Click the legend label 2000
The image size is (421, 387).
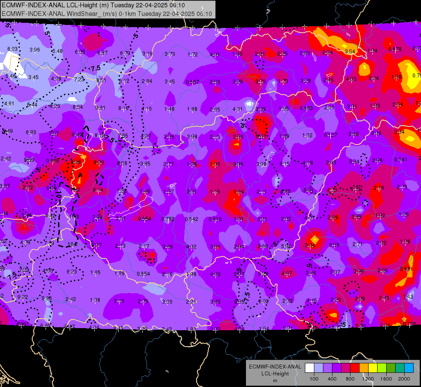click(x=404, y=379)
